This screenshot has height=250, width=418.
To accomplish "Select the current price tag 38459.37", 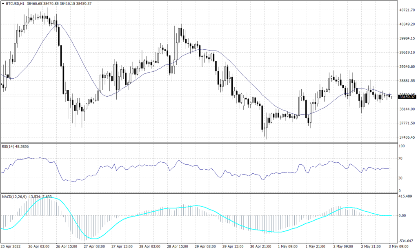I will point(407,97).
